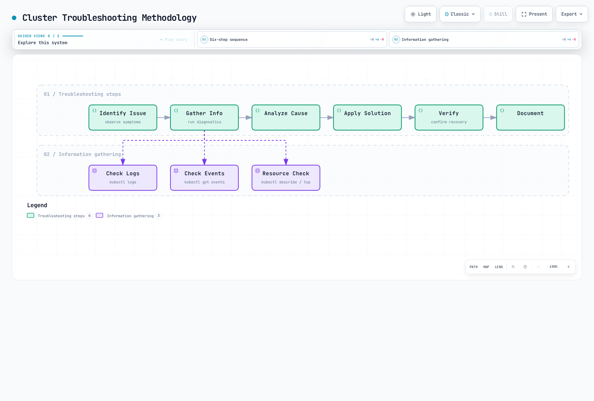
Task: Click the database icon on Resource Check node
Action: coord(258,171)
